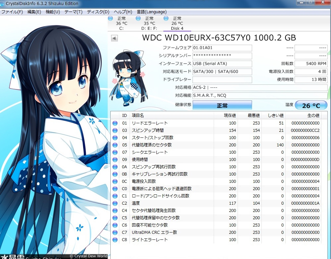Image resolution: width=331 pixels, height=259 pixels.
Task: Click status orb for ID 04 row
Action: 115,138
